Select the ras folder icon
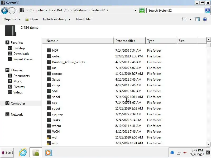This screenshot has width=211, height=158. point(49,68)
